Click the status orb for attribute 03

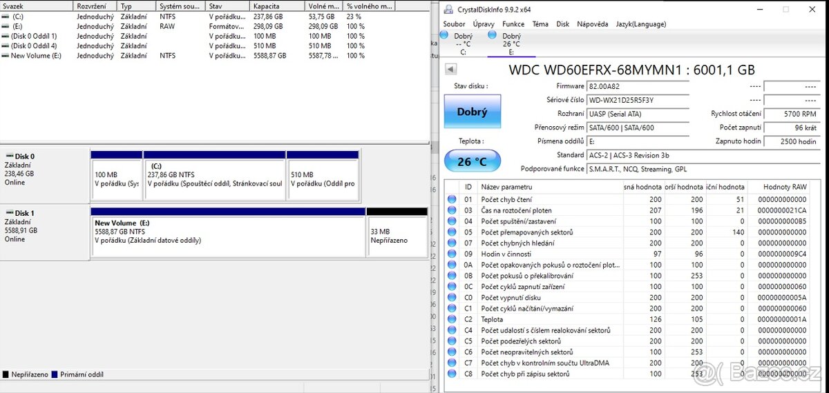452,210
